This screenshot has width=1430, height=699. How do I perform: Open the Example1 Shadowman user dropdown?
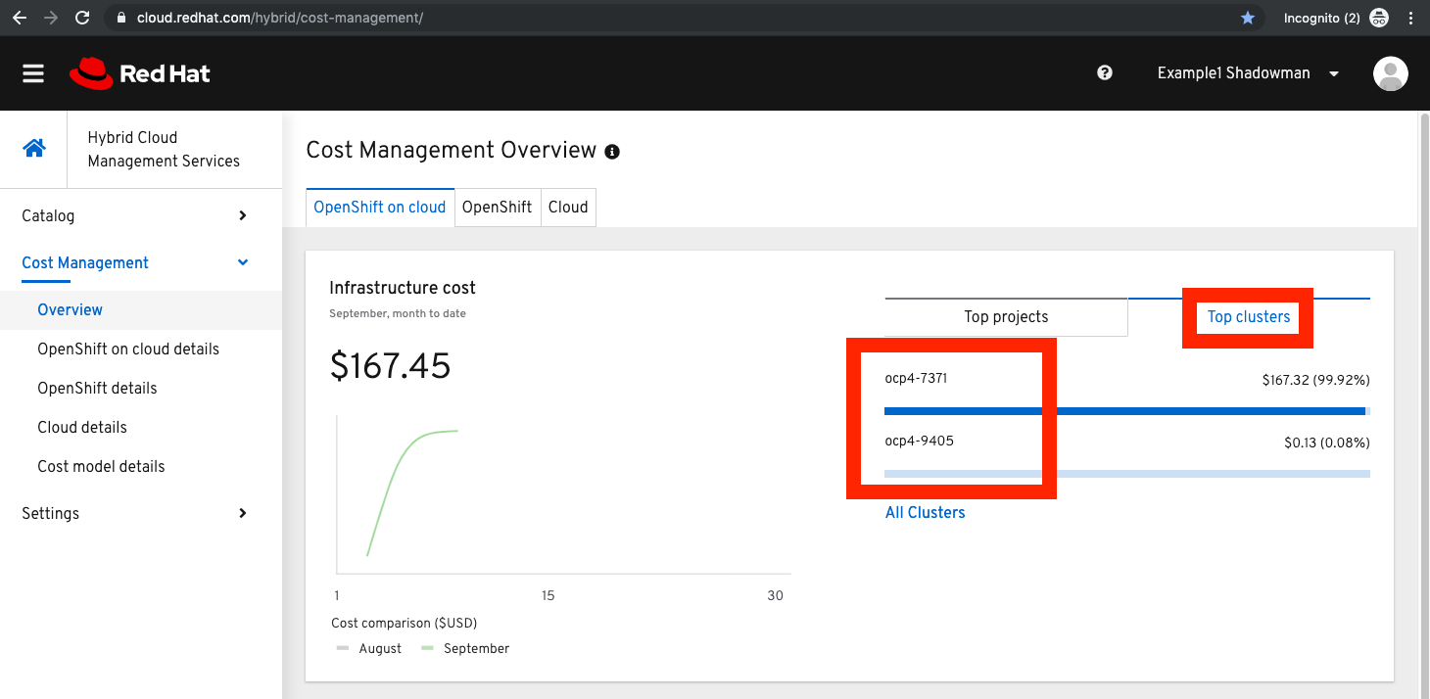pyautogui.click(x=1248, y=73)
